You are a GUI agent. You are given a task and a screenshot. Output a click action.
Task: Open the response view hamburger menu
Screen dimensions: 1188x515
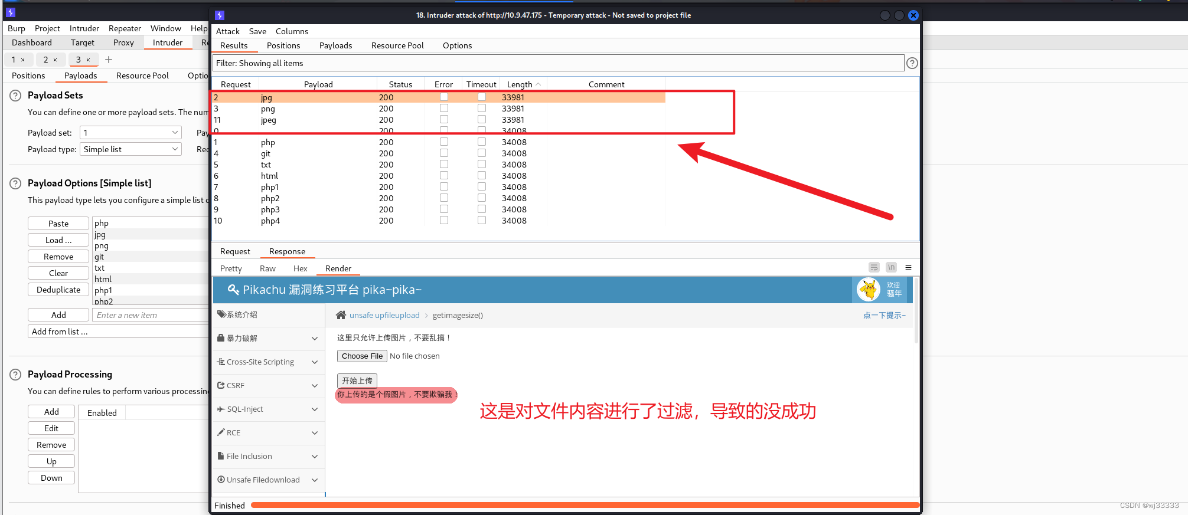tap(908, 267)
